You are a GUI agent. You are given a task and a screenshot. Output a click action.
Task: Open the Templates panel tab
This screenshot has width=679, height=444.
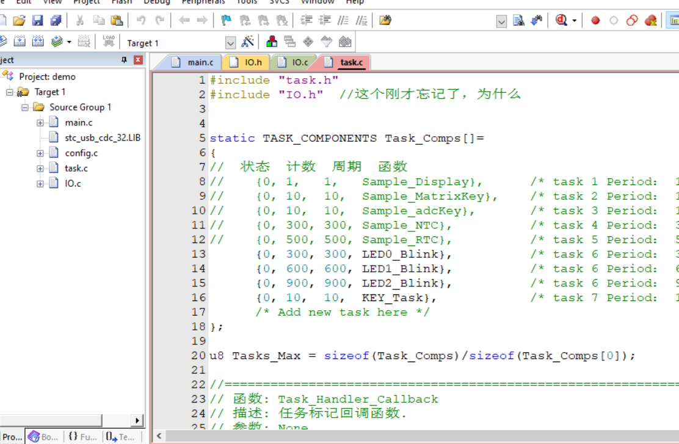121,437
